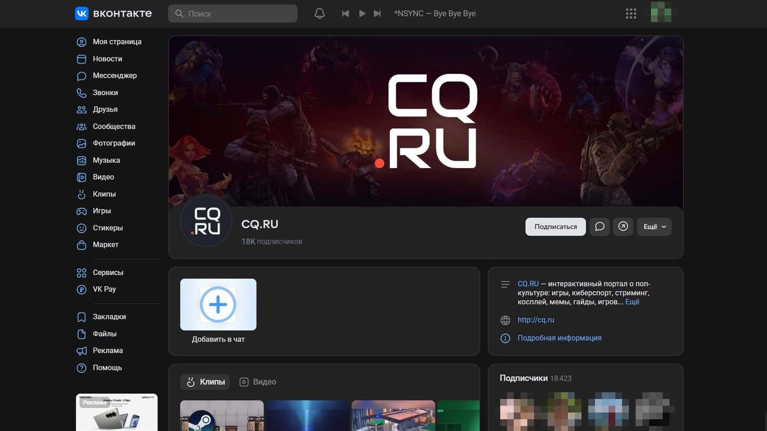Click the 18K подписчиков count
Viewport: 767px width, 431px height.
[272, 242]
